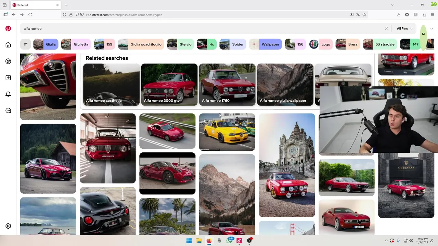Open the black 4C rear view pin
This screenshot has width=438, height=246.
[108, 211]
